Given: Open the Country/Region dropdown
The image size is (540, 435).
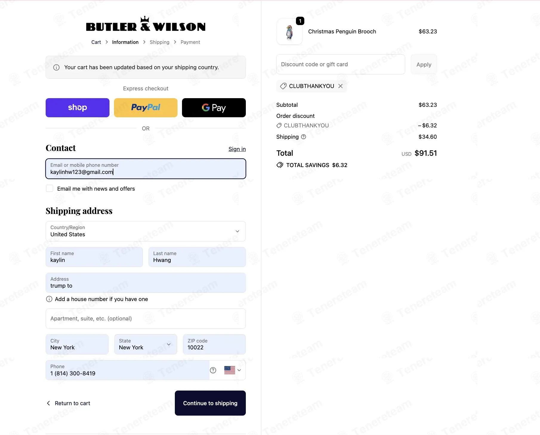Looking at the screenshot, I should click(146, 231).
